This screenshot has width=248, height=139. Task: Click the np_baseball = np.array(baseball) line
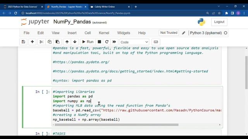tap(86, 120)
